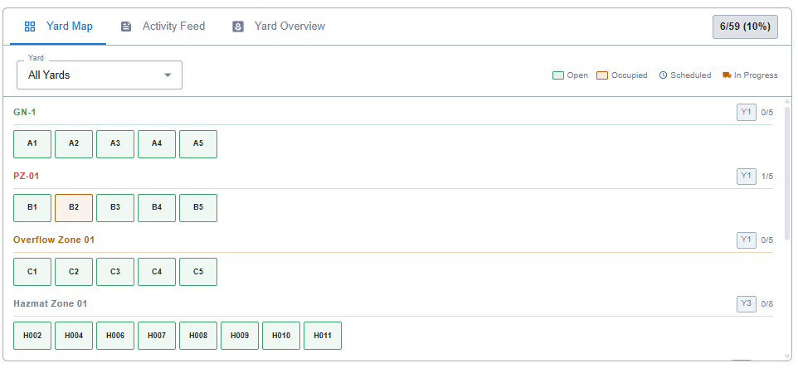Click the Y1 badge for Overflow Zone 01
The image size is (798, 368).
746,240
